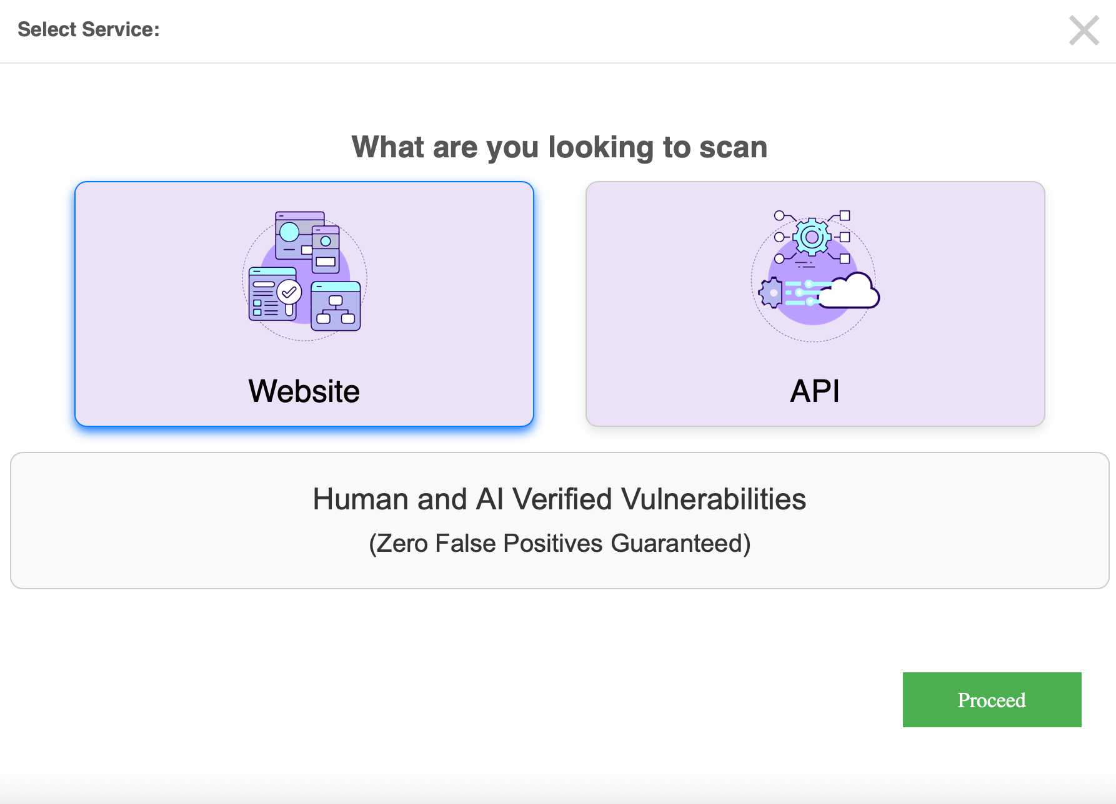Click the API illustration icon

[x=814, y=275]
